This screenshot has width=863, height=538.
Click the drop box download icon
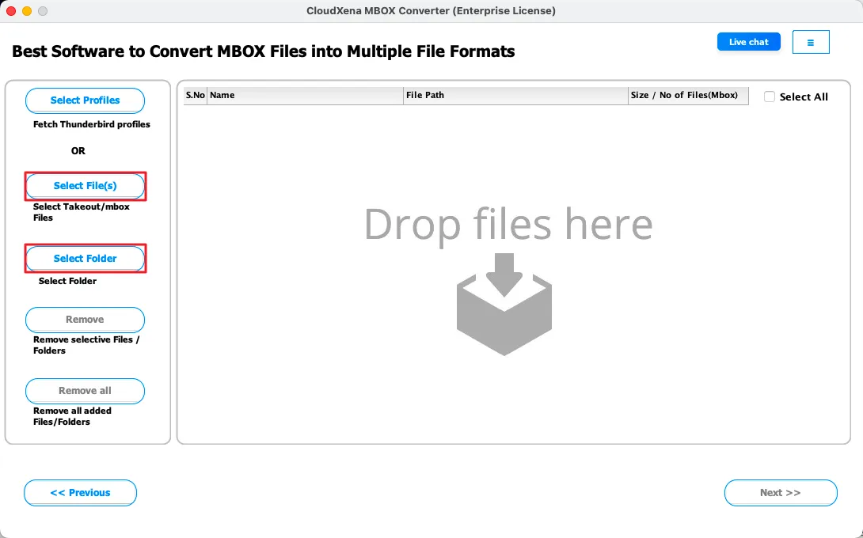[x=504, y=304]
